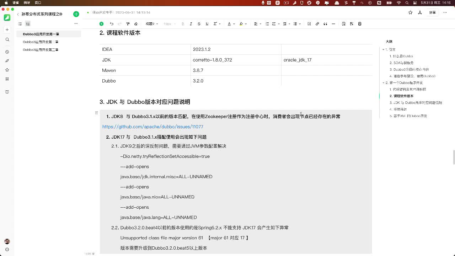This screenshot has height=256, width=455.
Task: Activate the format painter tool
Action: pyautogui.click(x=128, y=24)
